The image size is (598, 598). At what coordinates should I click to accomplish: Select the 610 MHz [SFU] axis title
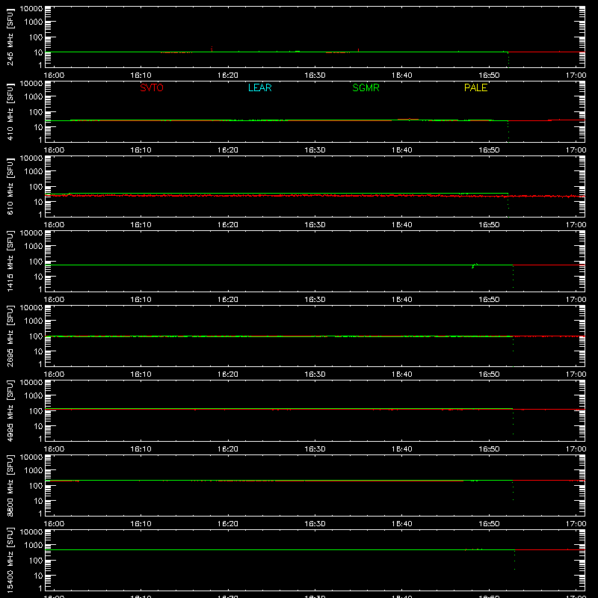[10, 186]
